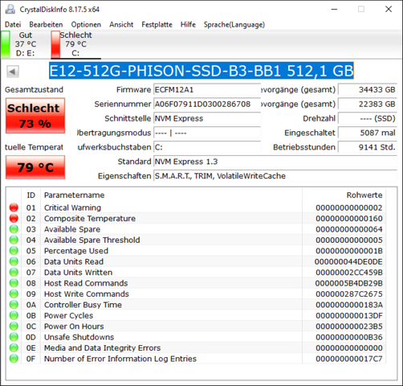Open the Bearbeiten menu
Screen dimensions: 403x386
(46, 25)
